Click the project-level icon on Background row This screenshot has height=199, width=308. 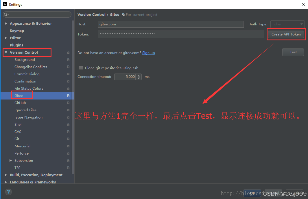(68, 59)
